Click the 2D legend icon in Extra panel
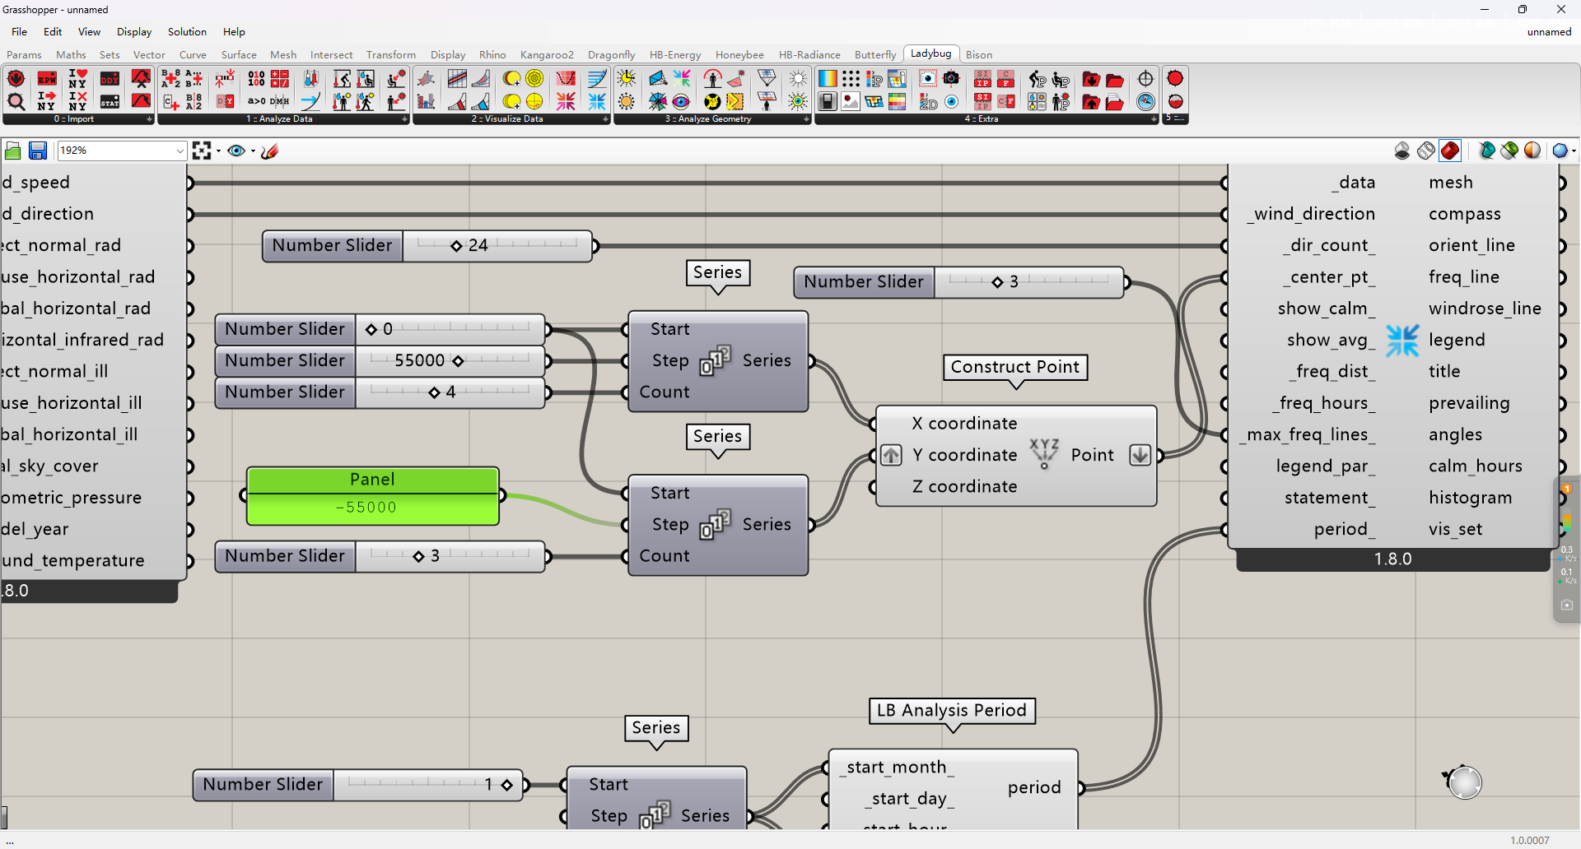This screenshot has height=849, width=1581. click(x=928, y=101)
